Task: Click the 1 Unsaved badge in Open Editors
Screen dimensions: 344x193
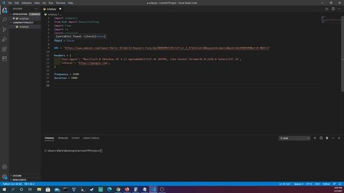Action: pyautogui.click(x=34, y=14)
